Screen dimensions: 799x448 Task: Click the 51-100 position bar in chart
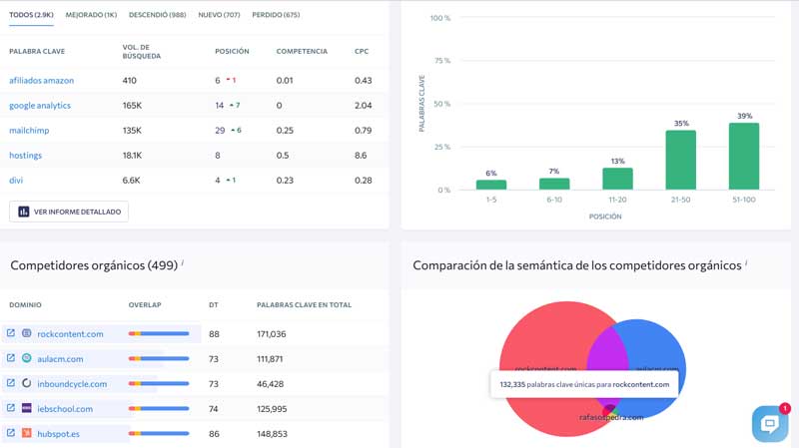743,156
